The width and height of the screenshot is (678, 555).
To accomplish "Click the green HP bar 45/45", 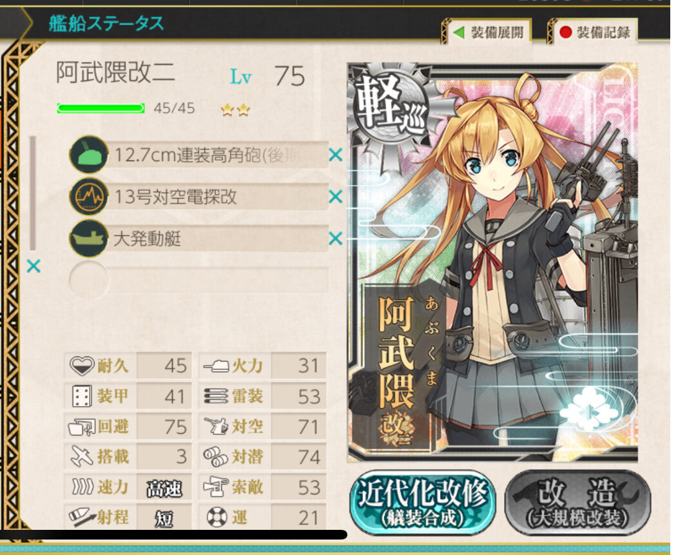I will click(x=101, y=108).
